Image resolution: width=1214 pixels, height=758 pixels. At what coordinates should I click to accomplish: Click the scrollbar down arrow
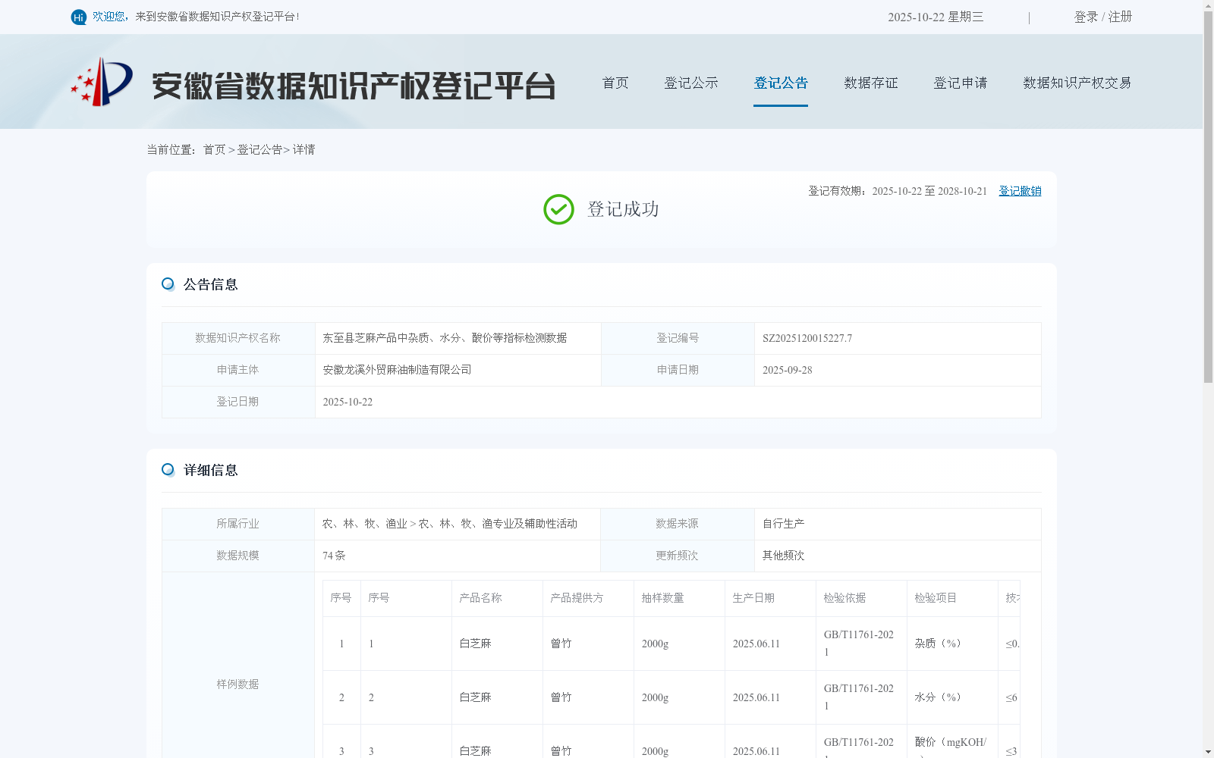1208,752
